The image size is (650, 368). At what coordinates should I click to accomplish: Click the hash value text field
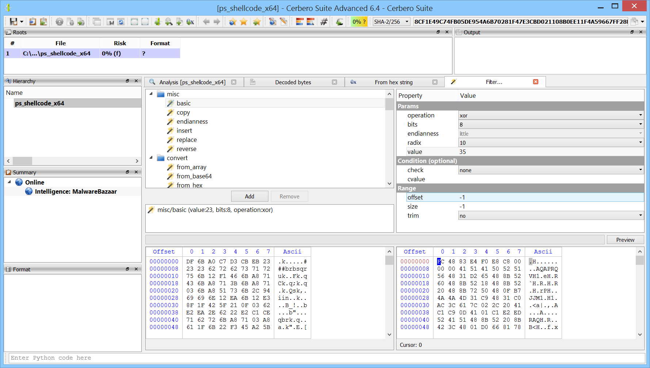click(x=521, y=22)
